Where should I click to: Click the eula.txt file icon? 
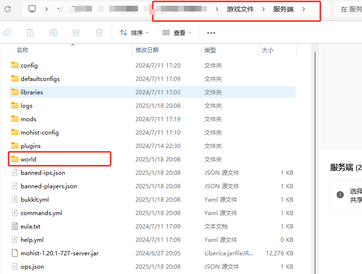[14, 226]
